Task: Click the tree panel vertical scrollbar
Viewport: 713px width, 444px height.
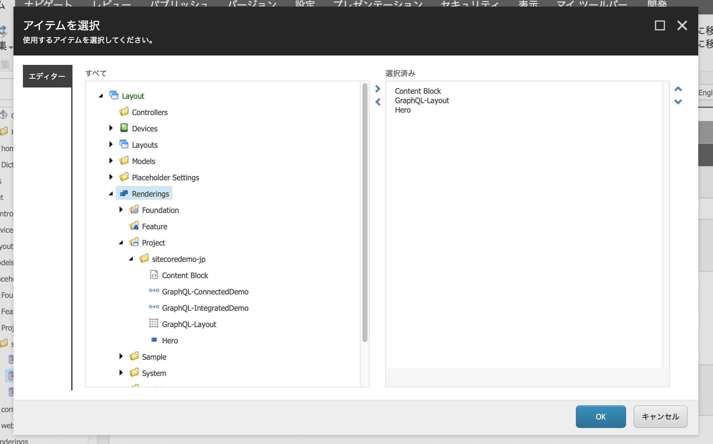Action: (x=365, y=213)
